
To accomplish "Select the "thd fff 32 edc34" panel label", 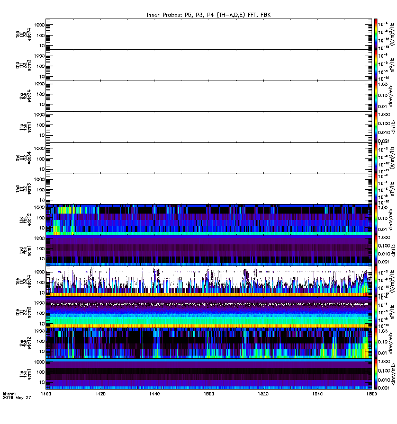I will 23,157.
